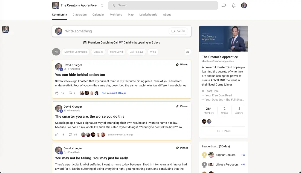Filter feed by From David
This screenshot has width=301, height=173.
point(116,52)
